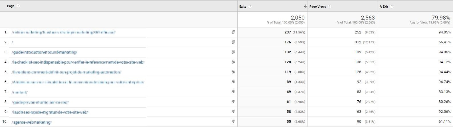The width and height of the screenshot is (453, 127).
Task: Open row 2 page in new window icon
Action: pyautogui.click(x=233, y=42)
